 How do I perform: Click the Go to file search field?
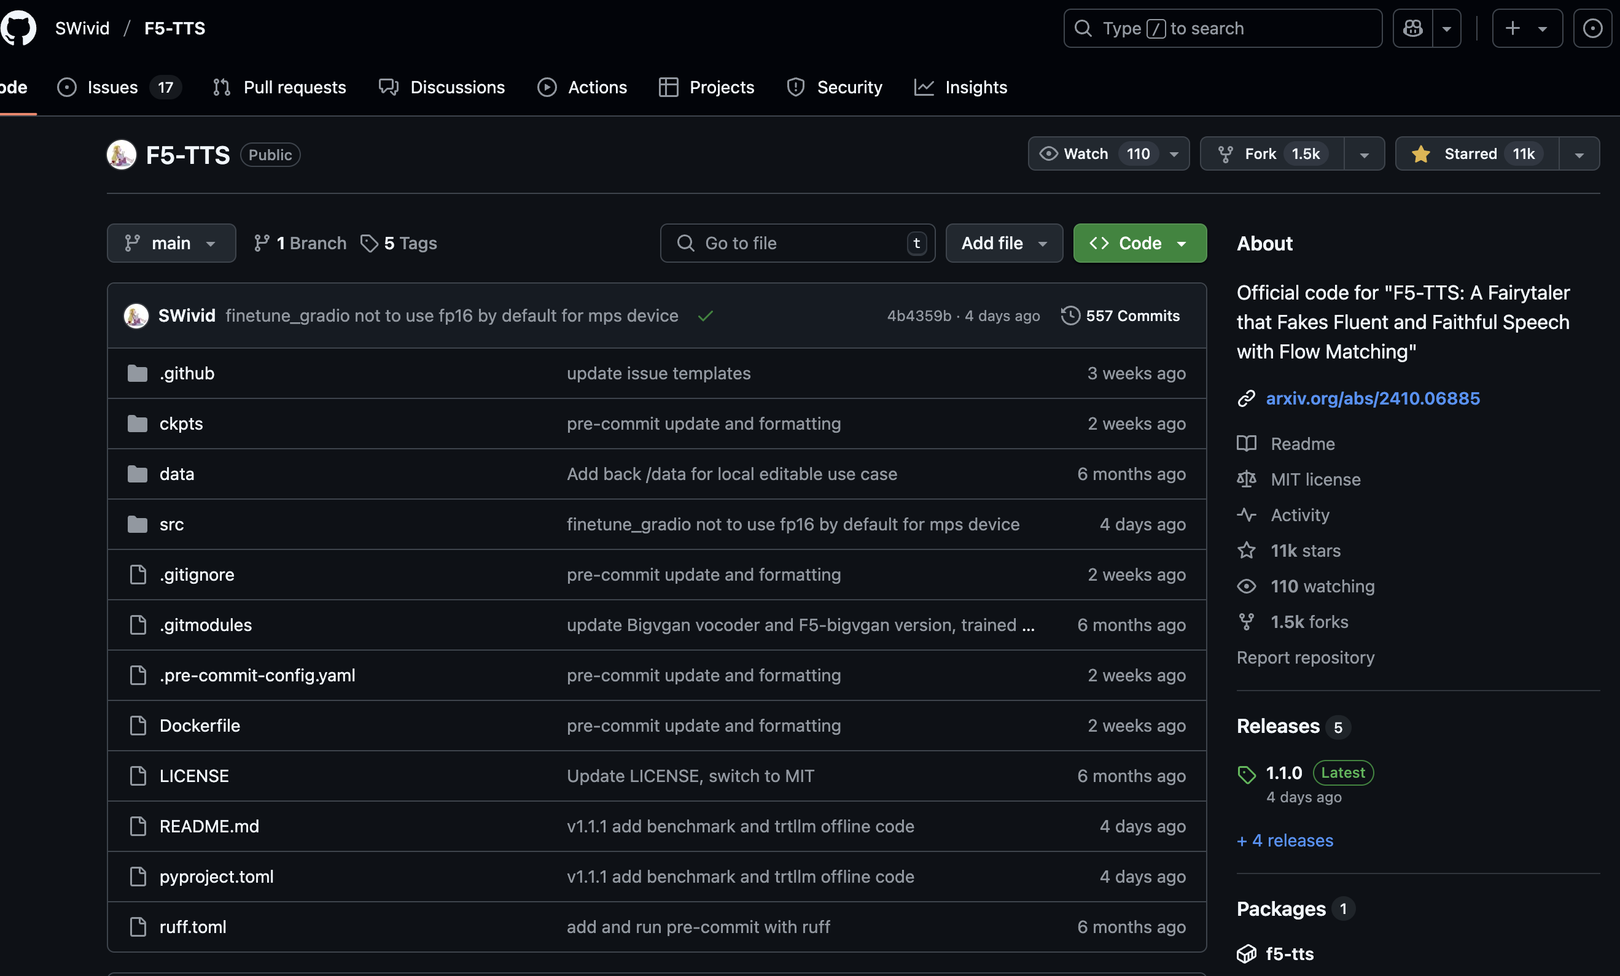[795, 243]
